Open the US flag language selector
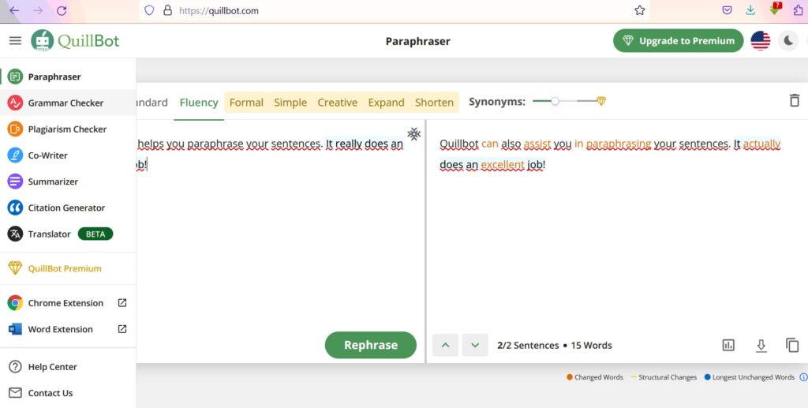 (x=760, y=41)
